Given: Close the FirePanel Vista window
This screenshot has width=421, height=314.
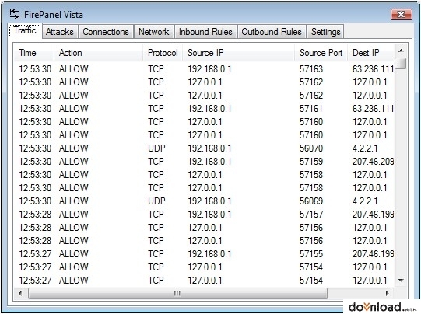Looking at the screenshot, I should click(401, 14).
